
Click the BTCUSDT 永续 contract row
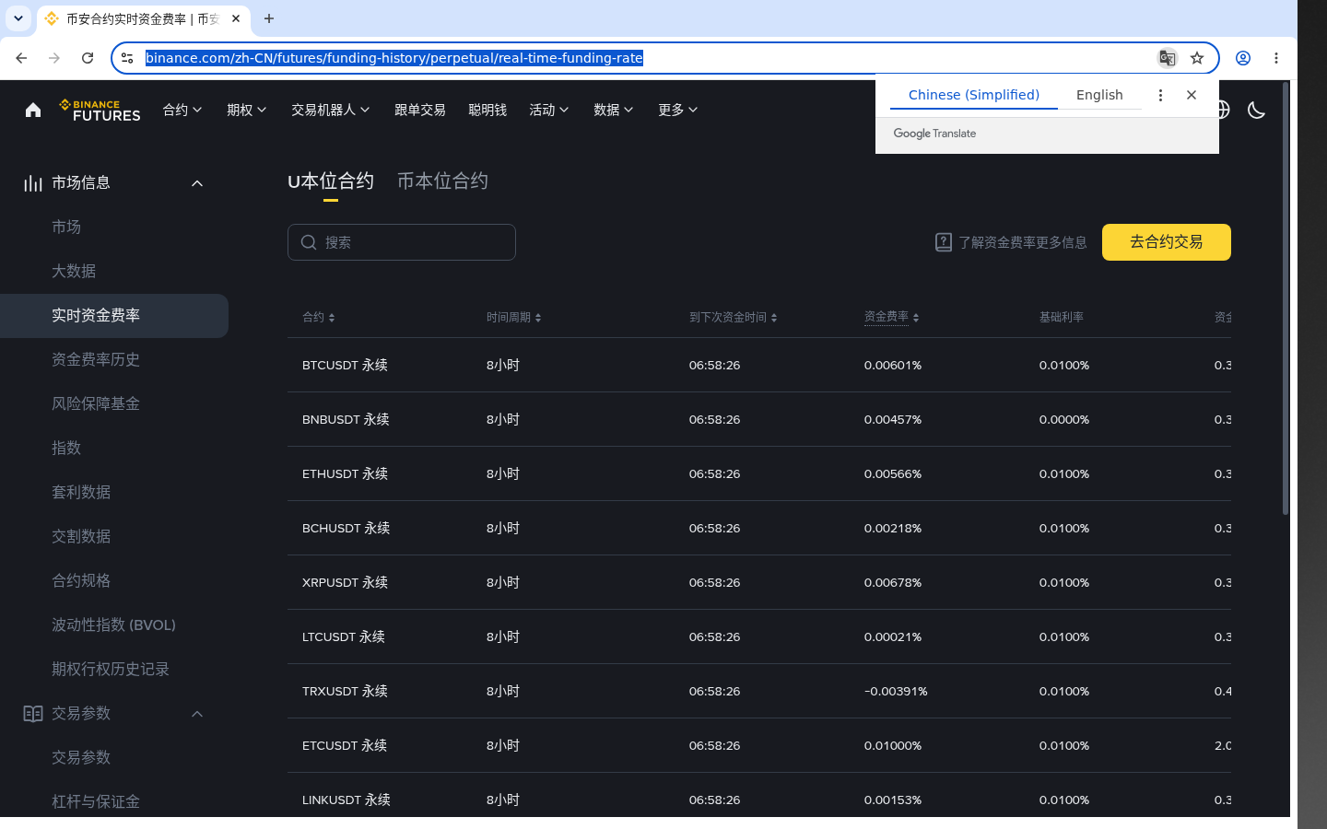[759, 365]
